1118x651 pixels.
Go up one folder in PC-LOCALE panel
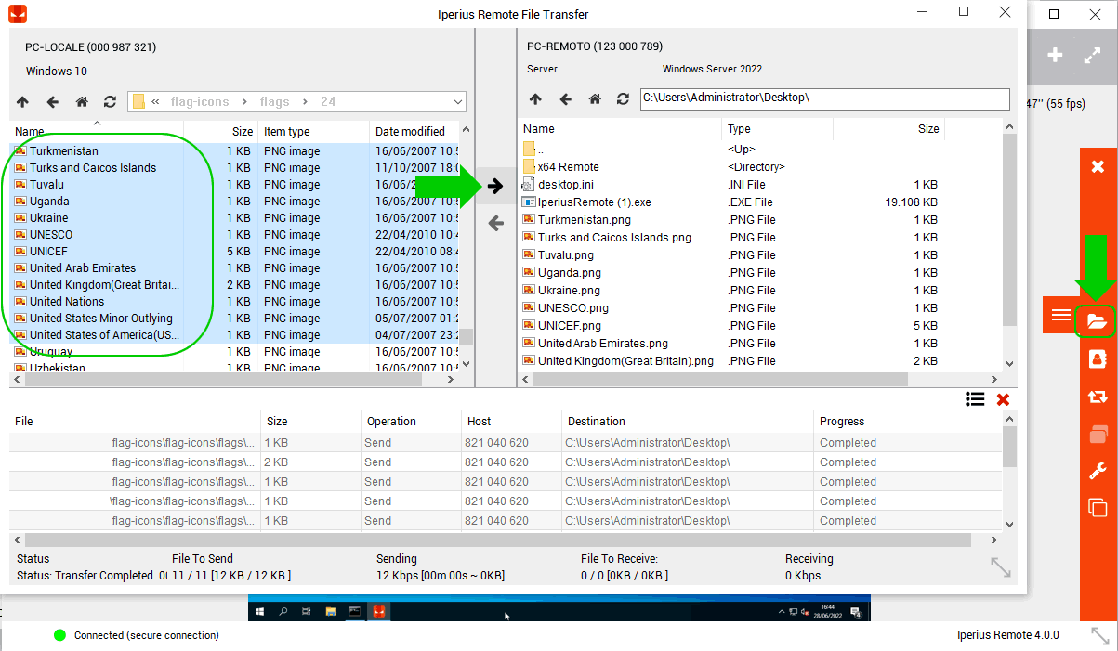pyautogui.click(x=23, y=101)
